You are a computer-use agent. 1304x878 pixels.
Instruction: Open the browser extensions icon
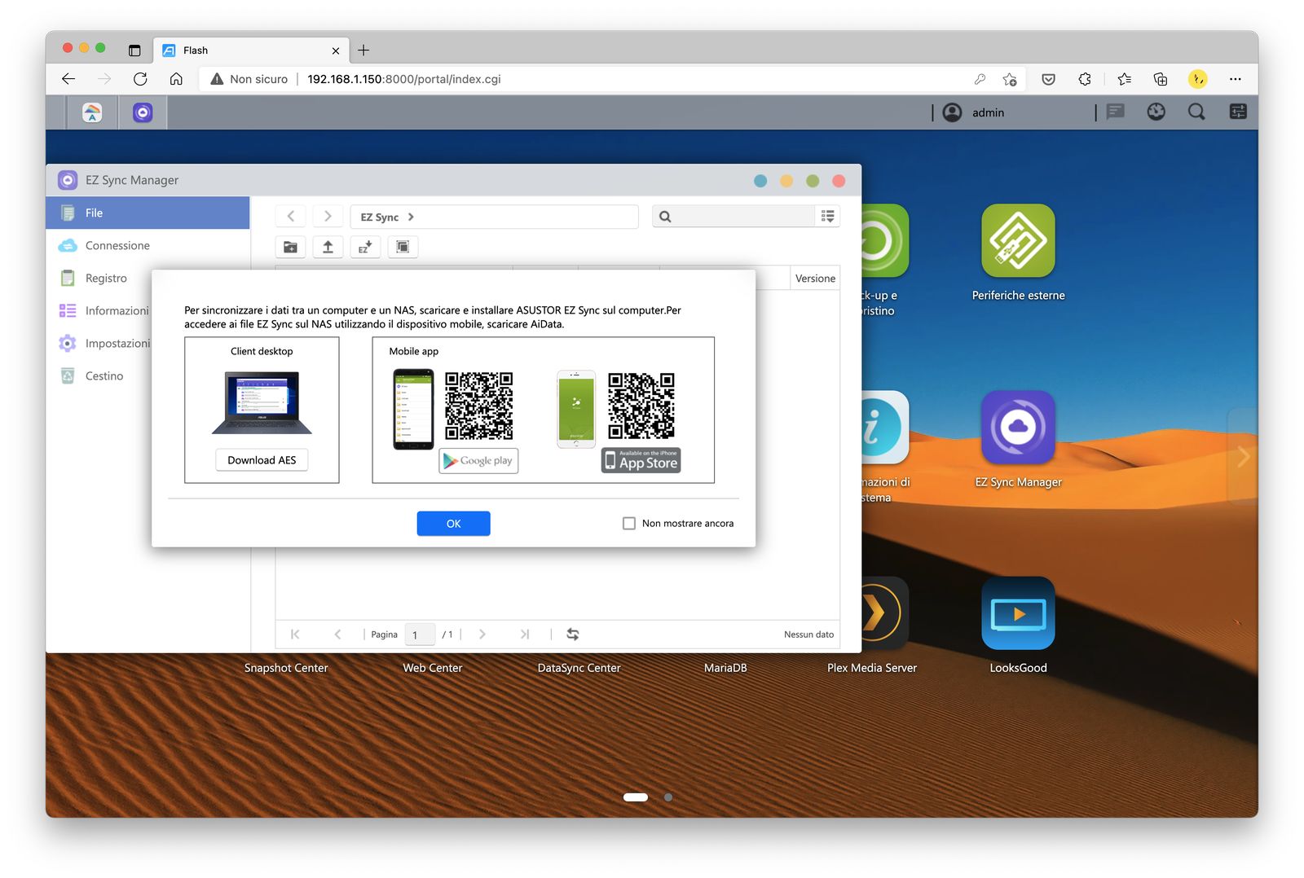tap(1085, 79)
